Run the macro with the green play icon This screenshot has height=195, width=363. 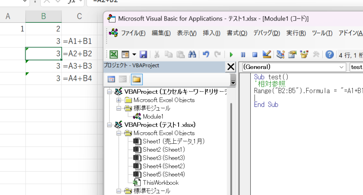(231, 54)
